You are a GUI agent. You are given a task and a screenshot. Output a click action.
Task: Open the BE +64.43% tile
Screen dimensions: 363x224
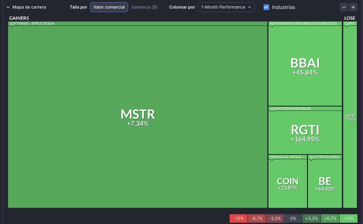(x=325, y=183)
